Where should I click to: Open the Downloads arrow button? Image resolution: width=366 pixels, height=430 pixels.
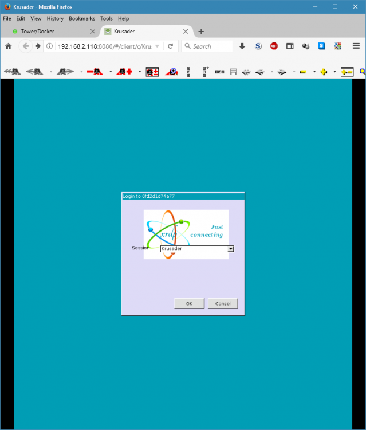point(242,46)
